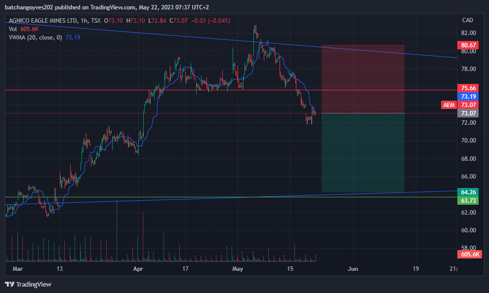The image size is (489, 293).
Task: Click the green 63.73 line price label
Action: pyautogui.click(x=468, y=201)
